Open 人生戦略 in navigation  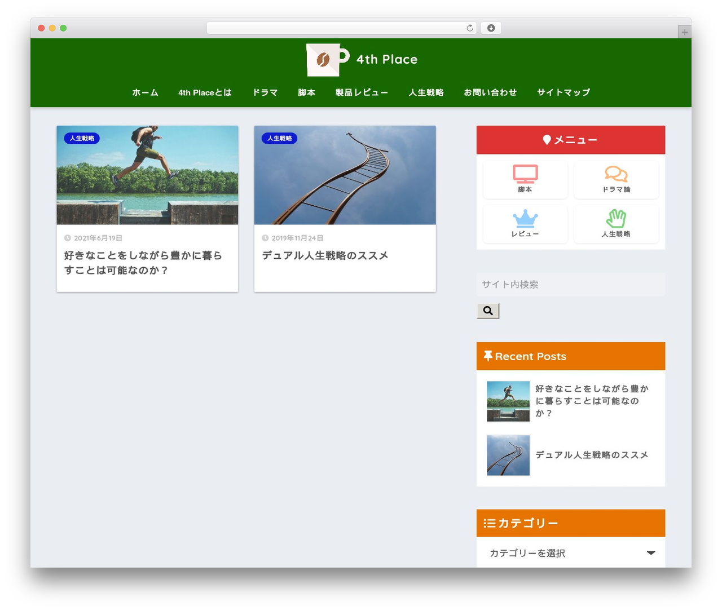coord(426,92)
